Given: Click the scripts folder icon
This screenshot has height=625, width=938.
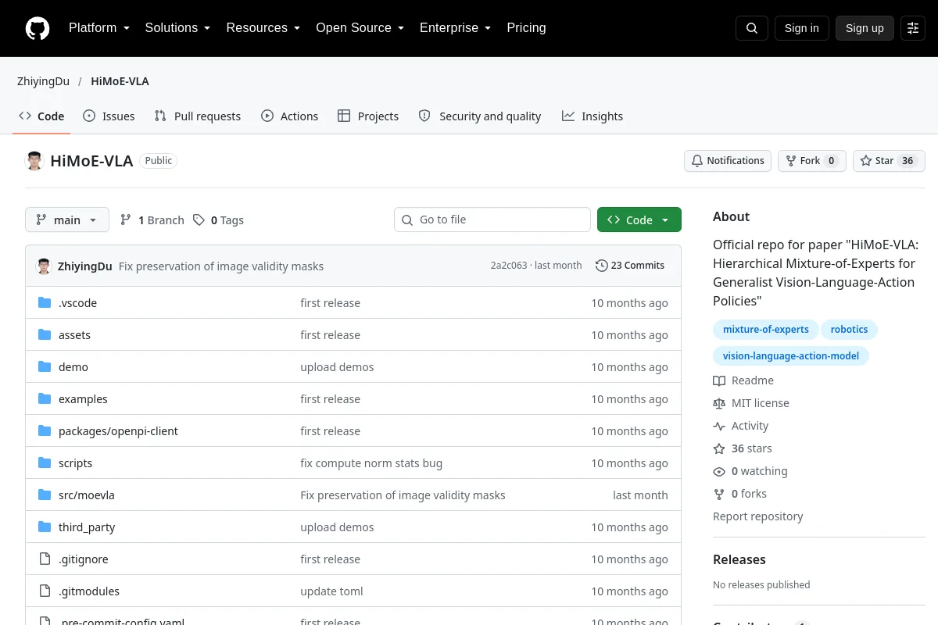Looking at the screenshot, I should pos(45,463).
